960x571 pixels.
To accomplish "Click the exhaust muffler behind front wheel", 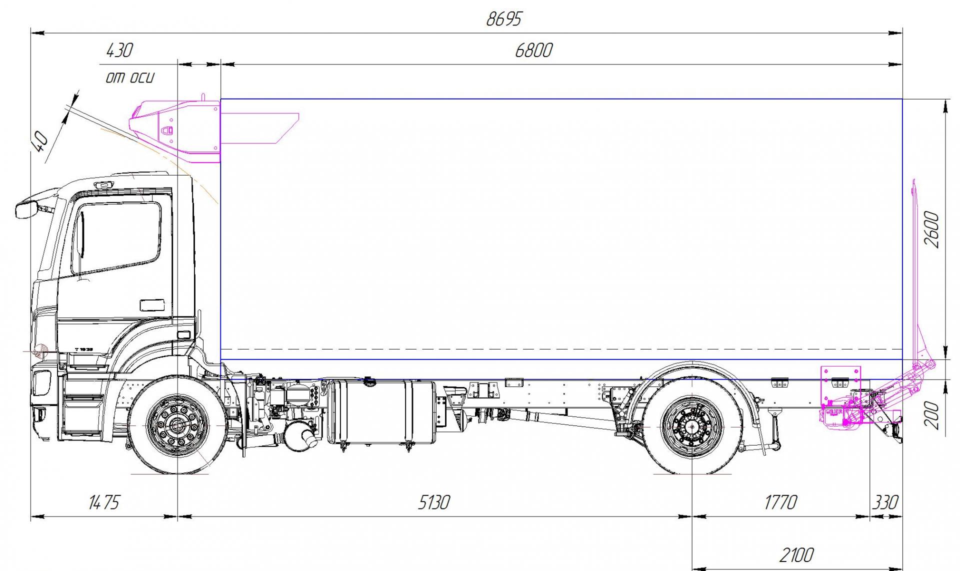I will click(300, 436).
